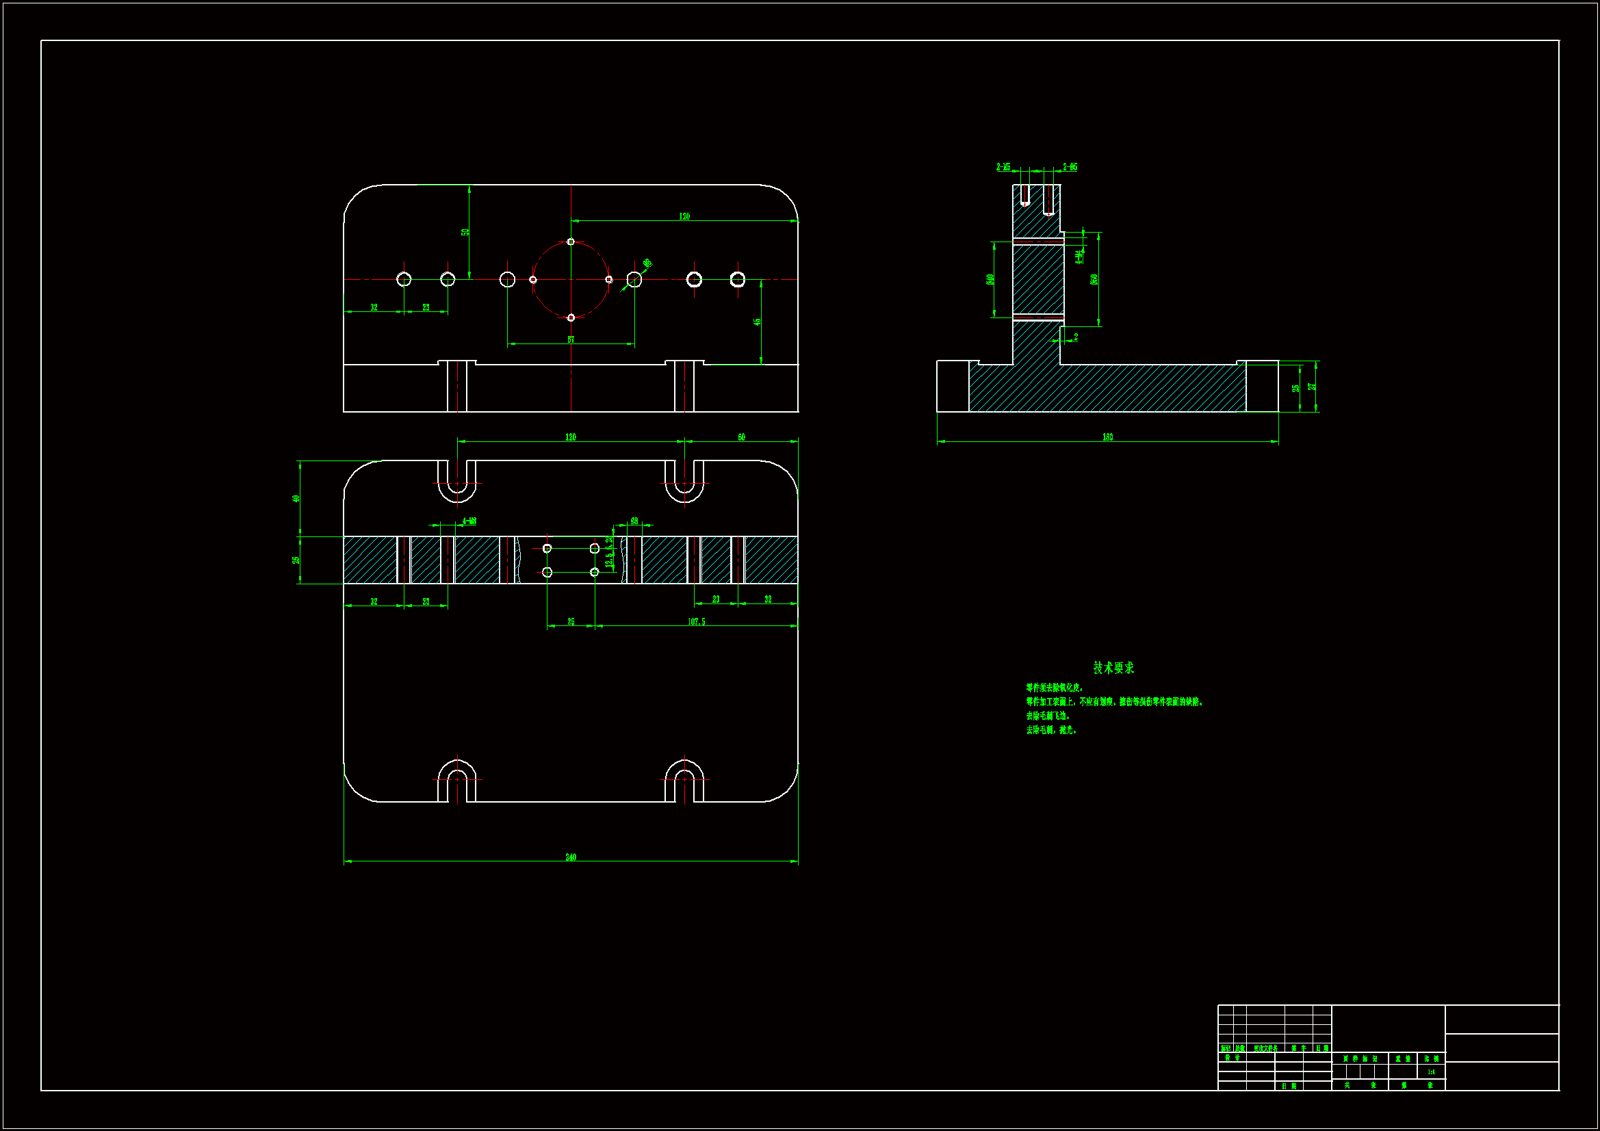Screen dimensions: 1600x1131
Task: Select the last technical requirement text line
Action: click(x=1051, y=729)
